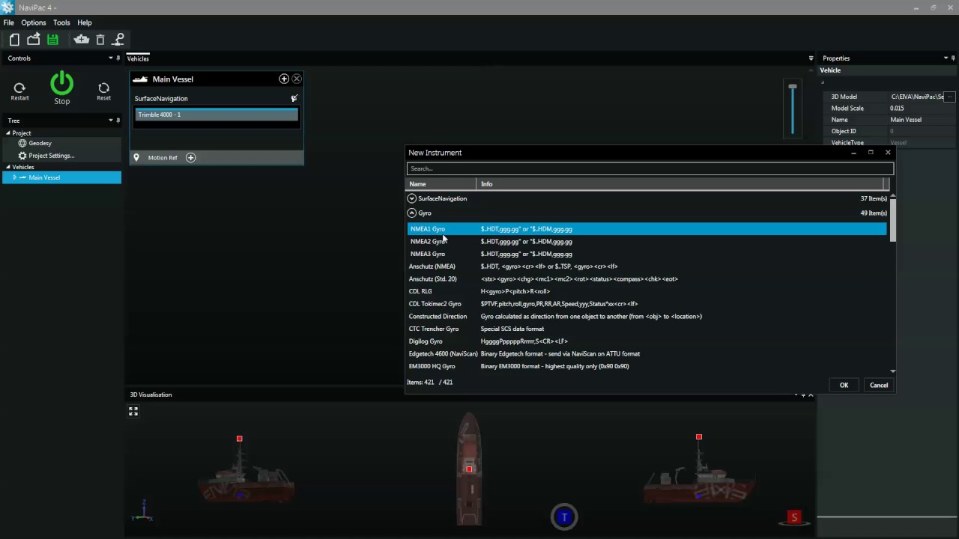The height and width of the screenshot is (539, 959).
Task: Add an instrument to Main Vessel card
Action: click(284, 79)
